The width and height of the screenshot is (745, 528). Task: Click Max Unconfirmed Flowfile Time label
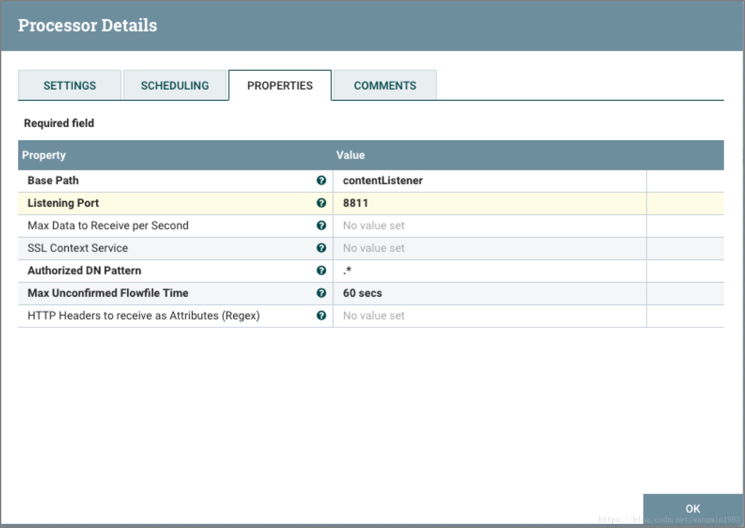[x=108, y=293]
